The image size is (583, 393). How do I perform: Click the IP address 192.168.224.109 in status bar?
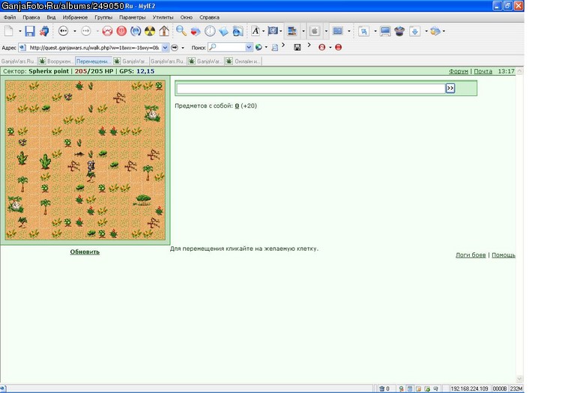[469, 389]
